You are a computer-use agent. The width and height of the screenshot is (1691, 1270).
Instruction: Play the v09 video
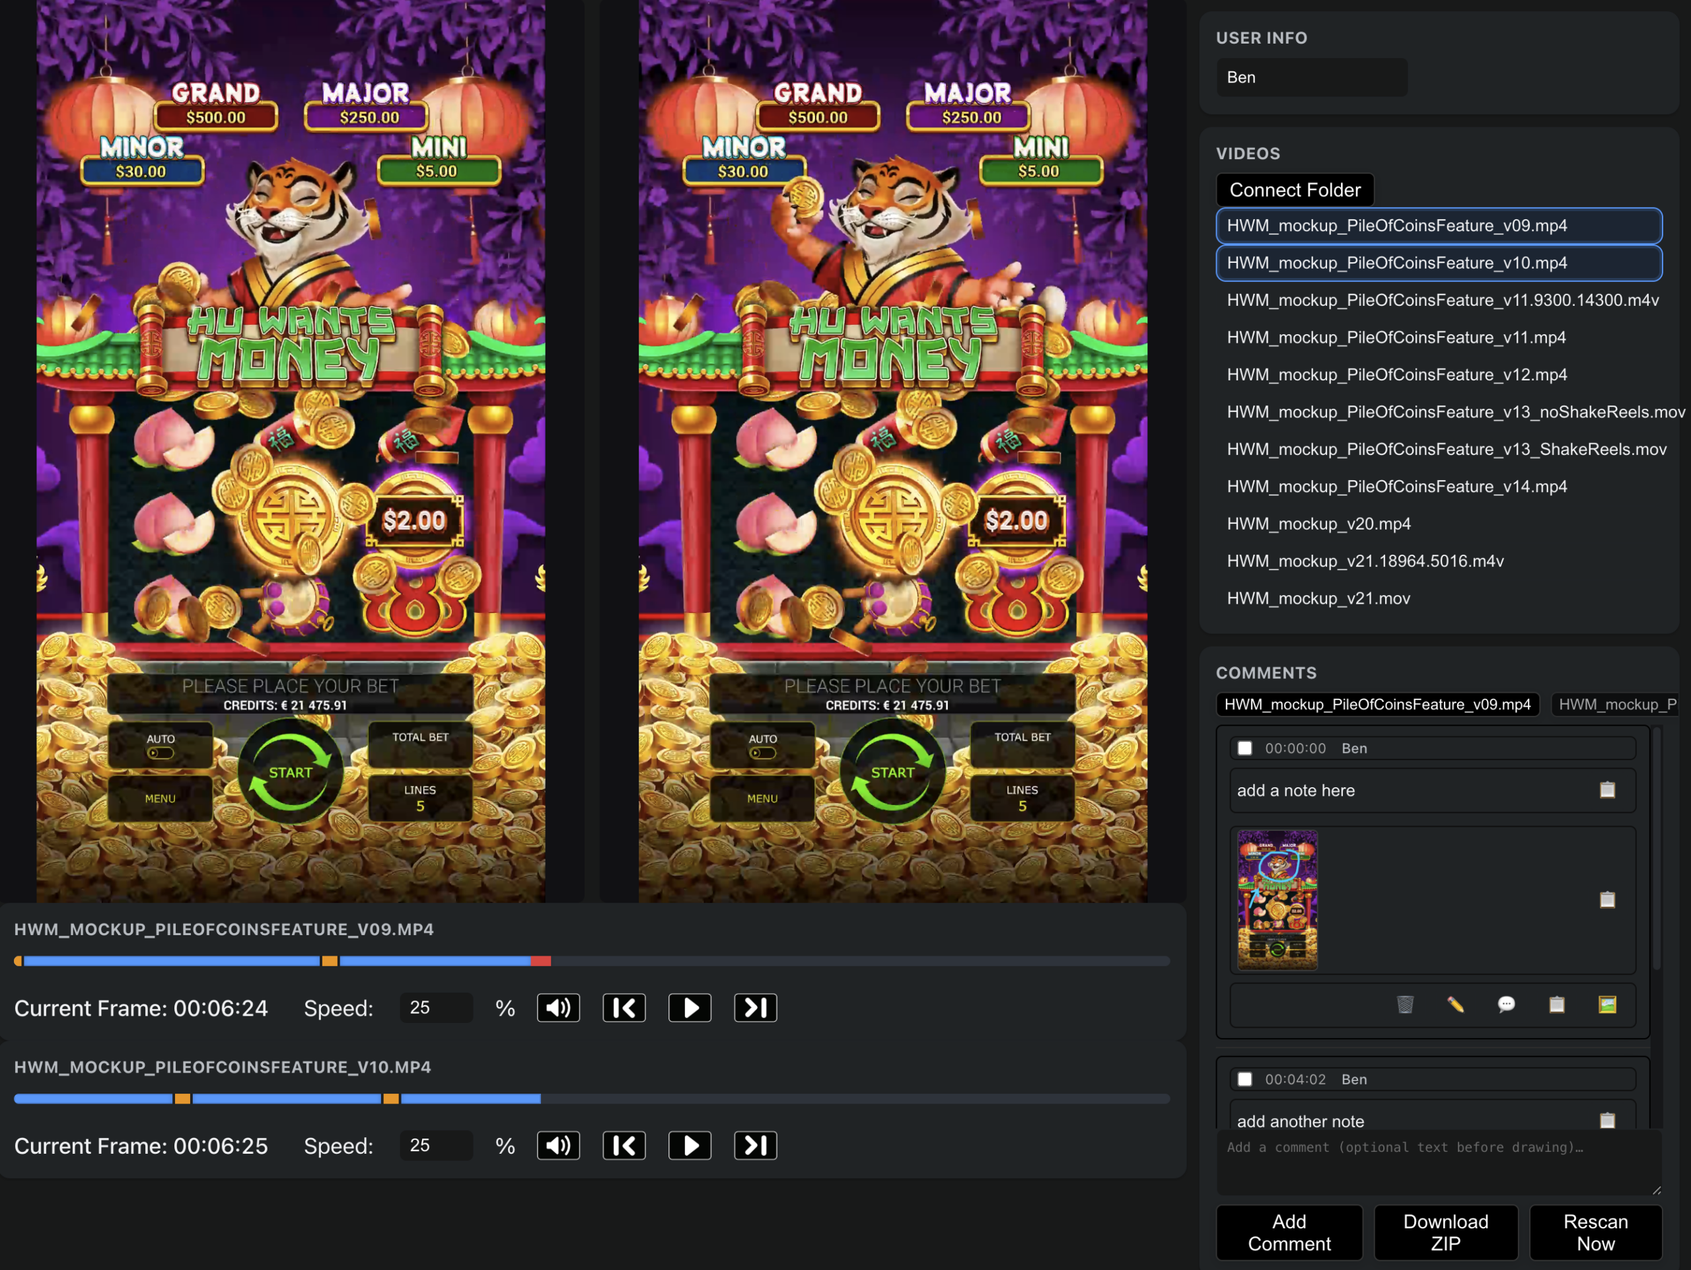pos(690,1008)
